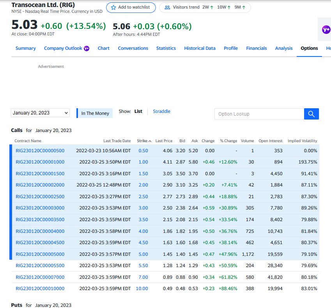Click the purple Y+ icon at the right edge
Screen dimensions: 331x308
tap(326, 30)
